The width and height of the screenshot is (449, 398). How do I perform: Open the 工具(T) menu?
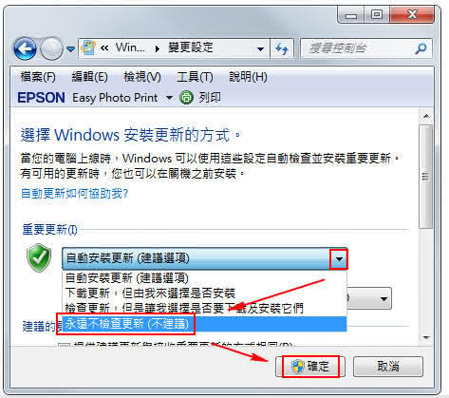point(195,77)
